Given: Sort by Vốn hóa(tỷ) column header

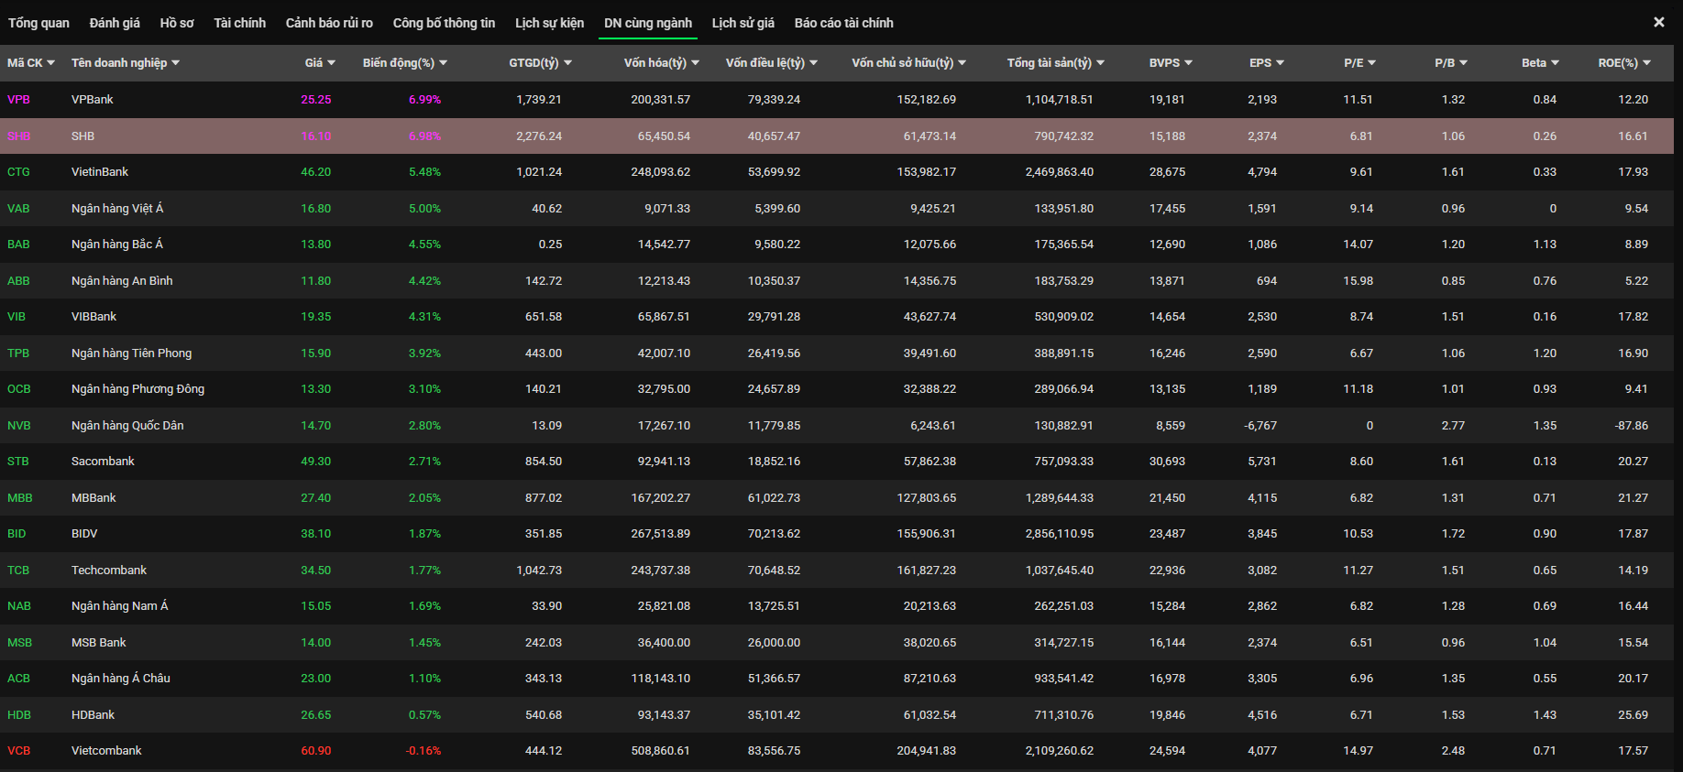Looking at the screenshot, I should coord(662,63).
